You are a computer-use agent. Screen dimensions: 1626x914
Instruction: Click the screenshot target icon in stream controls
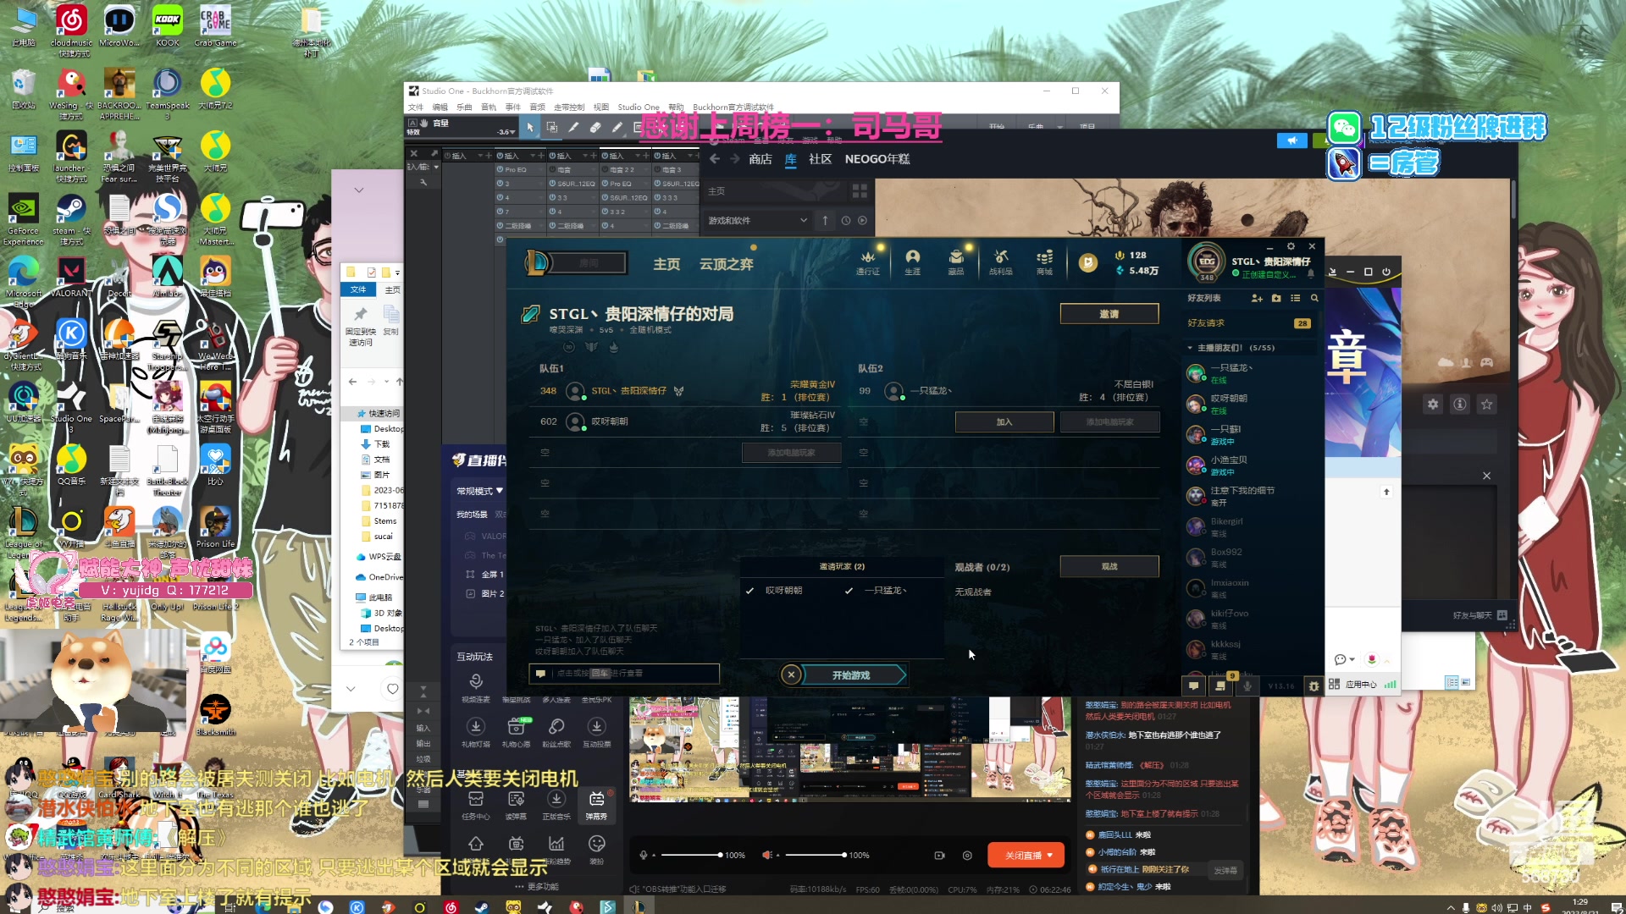click(967, 856)
